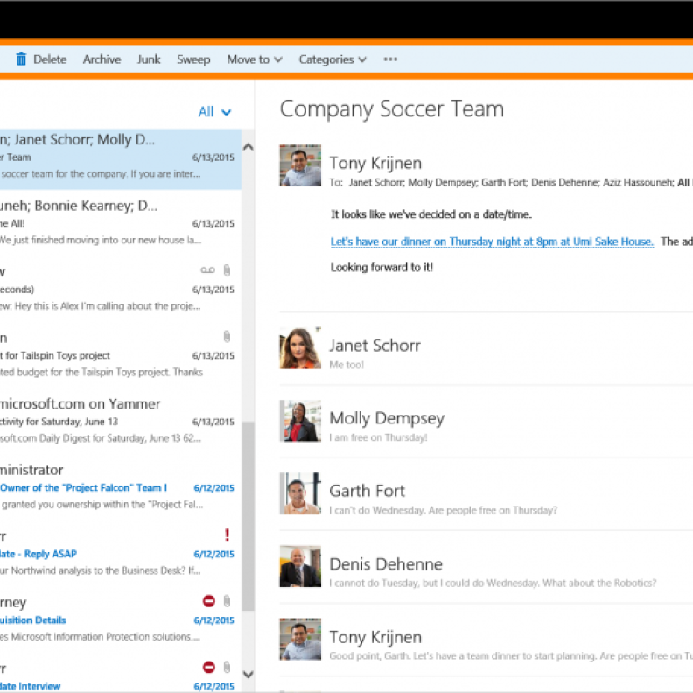Open the Reply ASAP Northwind analysis message
Image resolution: width=693 pixels, height=693 pixels.
(x=120, y=553)
